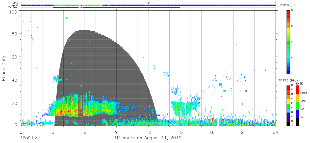
Task: Select the black 9-10 MHz TX FRQ swatch
Action: click(288, 124)
